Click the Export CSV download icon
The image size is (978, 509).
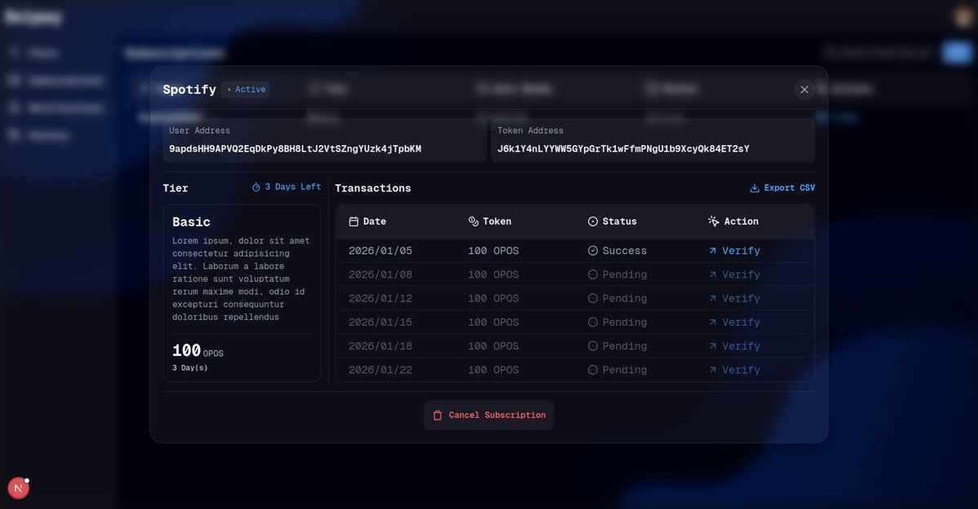(754, 188)
